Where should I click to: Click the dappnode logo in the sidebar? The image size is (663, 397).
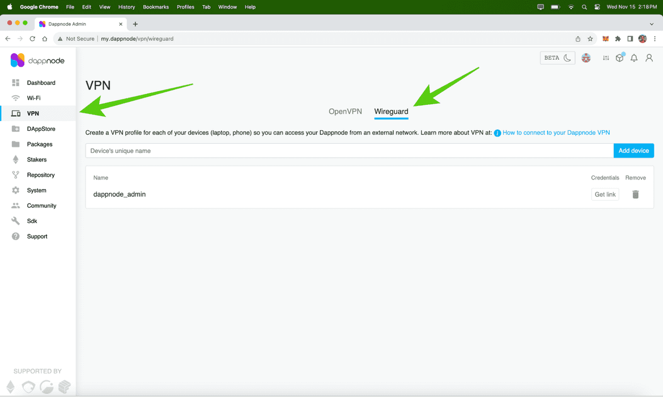coord(37,60)
